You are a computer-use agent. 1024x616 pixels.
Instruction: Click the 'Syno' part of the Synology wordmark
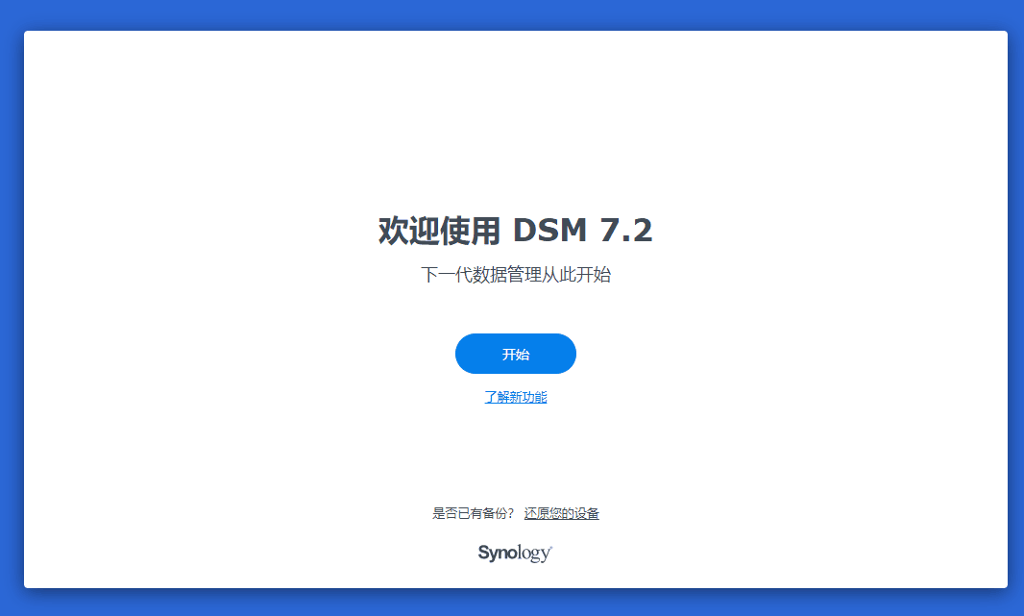click(x=498, y=552)
